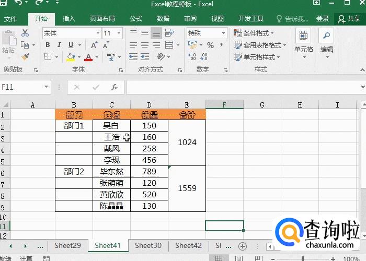The height and width of the screenshot is (261, 366).
Task: Open the 文件 File tab
Action: pyautogui.click(x=10, y=19)
